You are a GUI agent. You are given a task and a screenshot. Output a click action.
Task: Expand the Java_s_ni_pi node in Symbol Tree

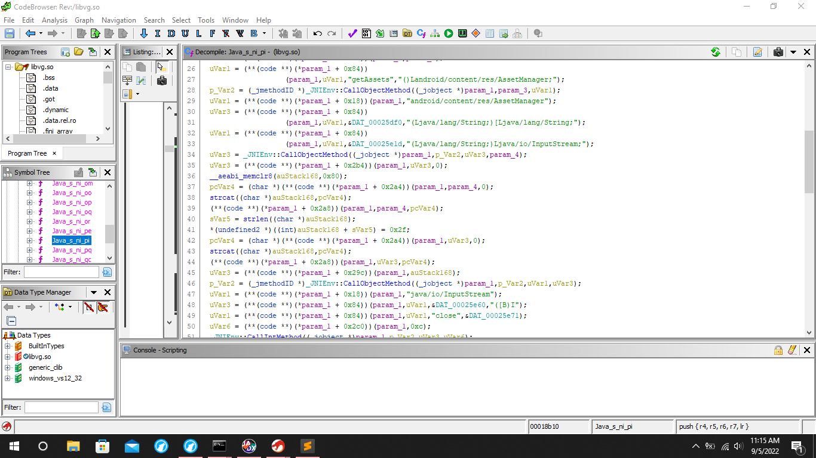click(30, 240)
